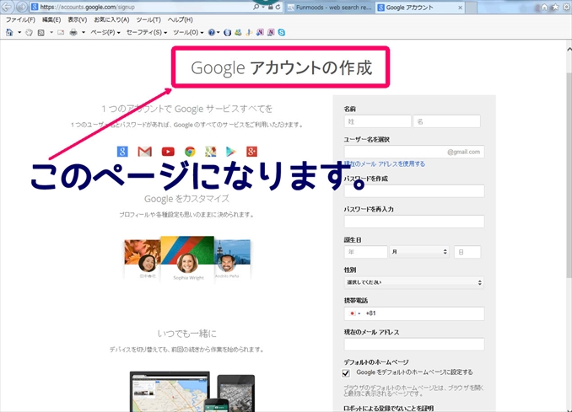This screenshot has width=572, height=412.
Task: Click the birth day (日) field
Action: click(467, 252)
